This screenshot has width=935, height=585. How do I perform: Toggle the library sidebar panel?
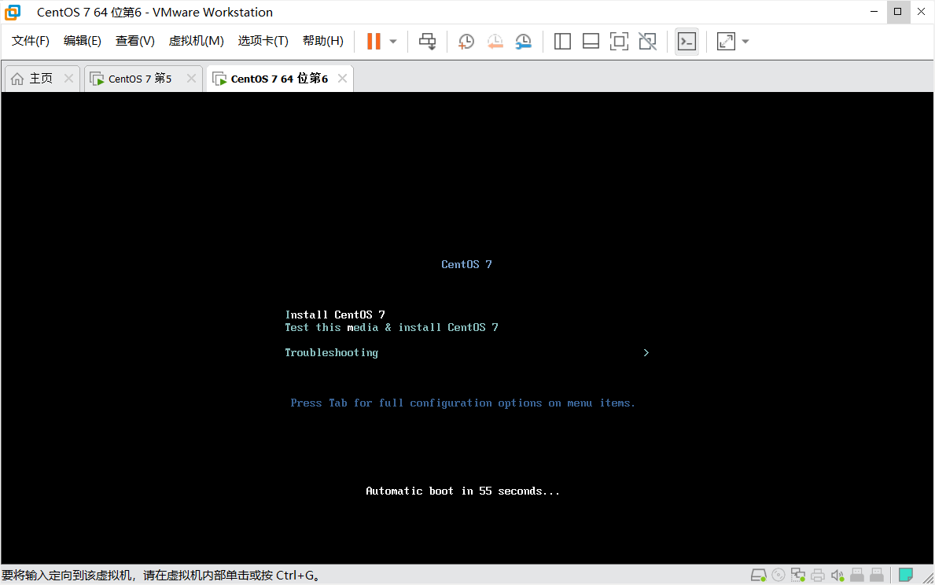point(562,41)
